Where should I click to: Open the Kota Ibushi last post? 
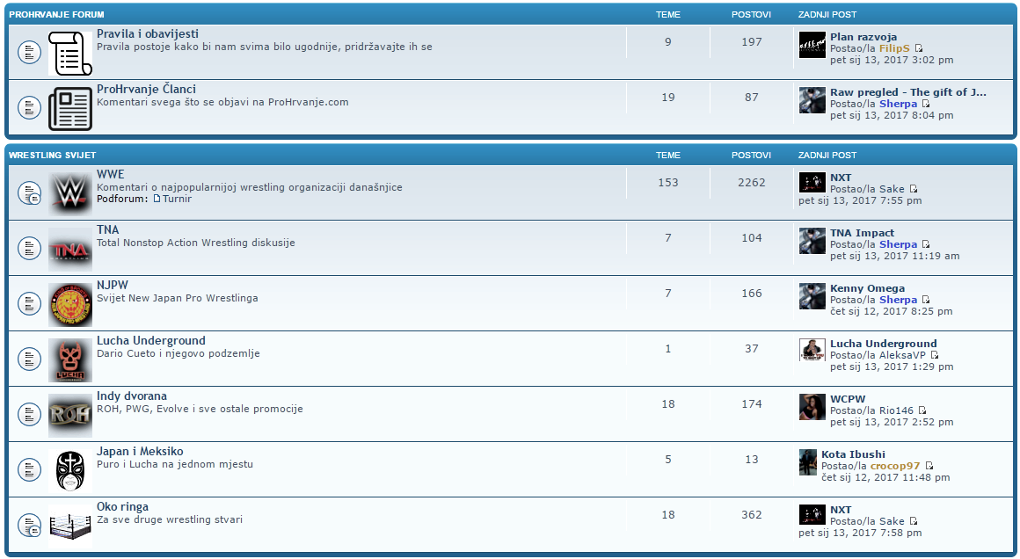pyautogui.click(x=854, y=454)
